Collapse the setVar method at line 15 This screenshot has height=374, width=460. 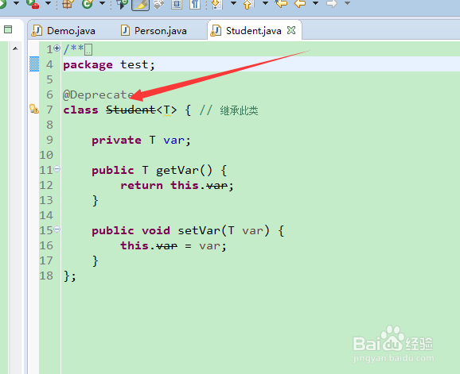[57, 229]
